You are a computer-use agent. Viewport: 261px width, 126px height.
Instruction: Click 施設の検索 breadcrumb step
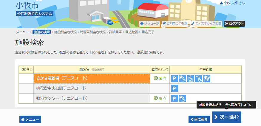(x=41, y=32)
